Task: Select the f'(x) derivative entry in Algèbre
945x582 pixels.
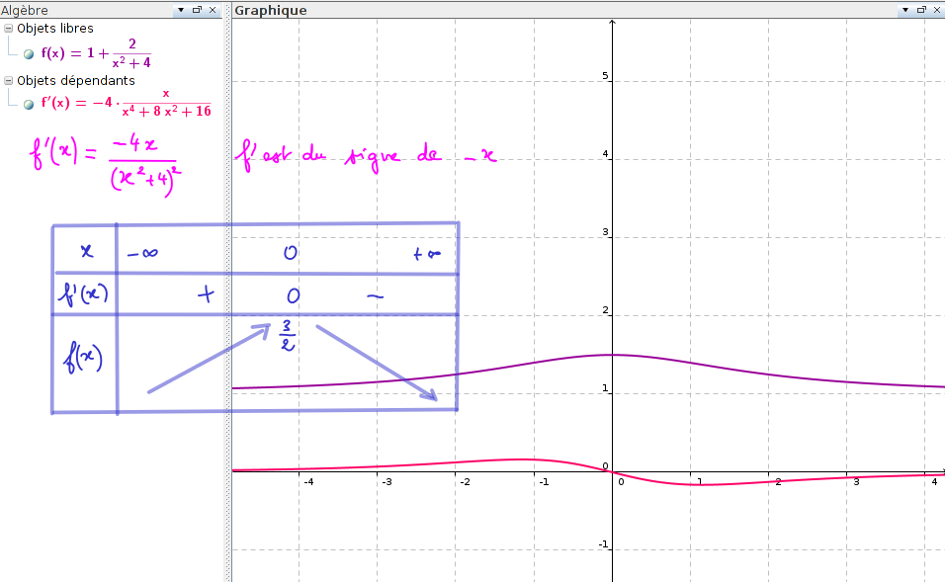Action: 126,103
